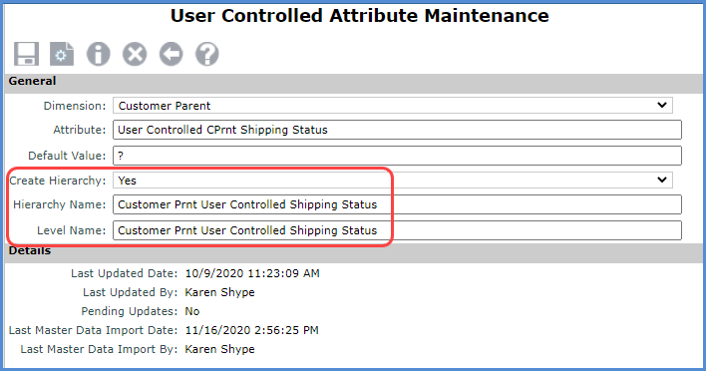Open help via question mark icon

tap(207, 54)
